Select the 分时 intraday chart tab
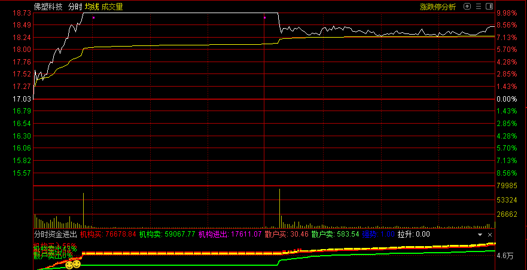Screen dimensions: 527x270 [75, 7]
